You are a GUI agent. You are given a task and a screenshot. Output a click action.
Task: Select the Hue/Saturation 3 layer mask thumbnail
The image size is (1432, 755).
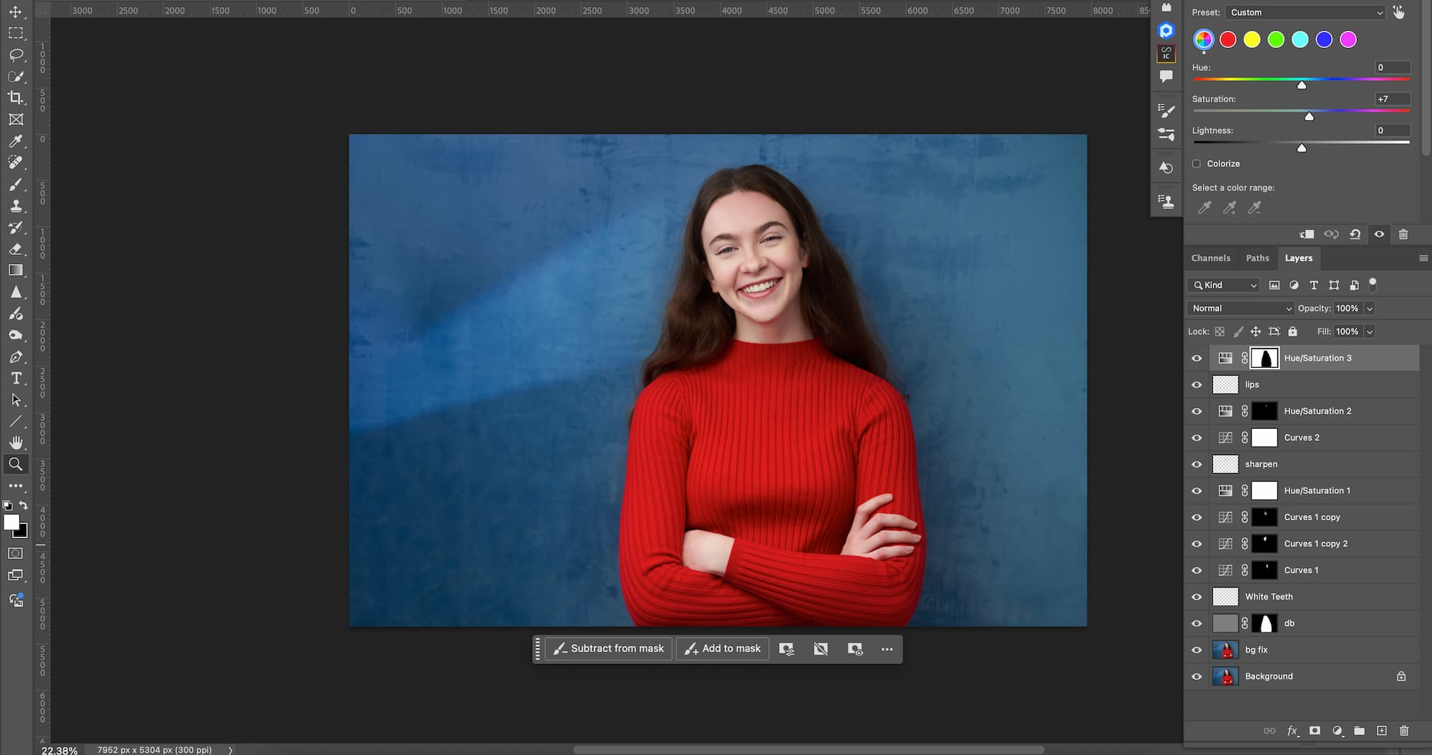pos(1264,358)
